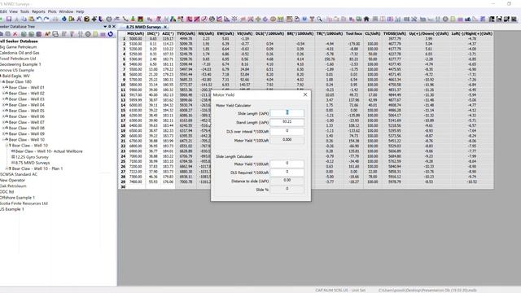
Task: Select Oak Petroleum in the tree
Action: pyautogui.click(x=13, y=186)
